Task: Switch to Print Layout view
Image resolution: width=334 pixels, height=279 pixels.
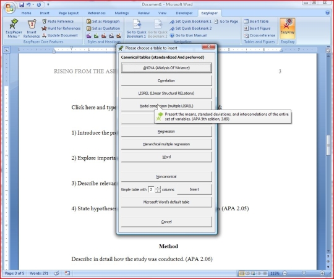Action: tap(242, 273)
